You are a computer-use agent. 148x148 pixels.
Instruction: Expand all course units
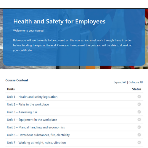(x=120, y=82)
